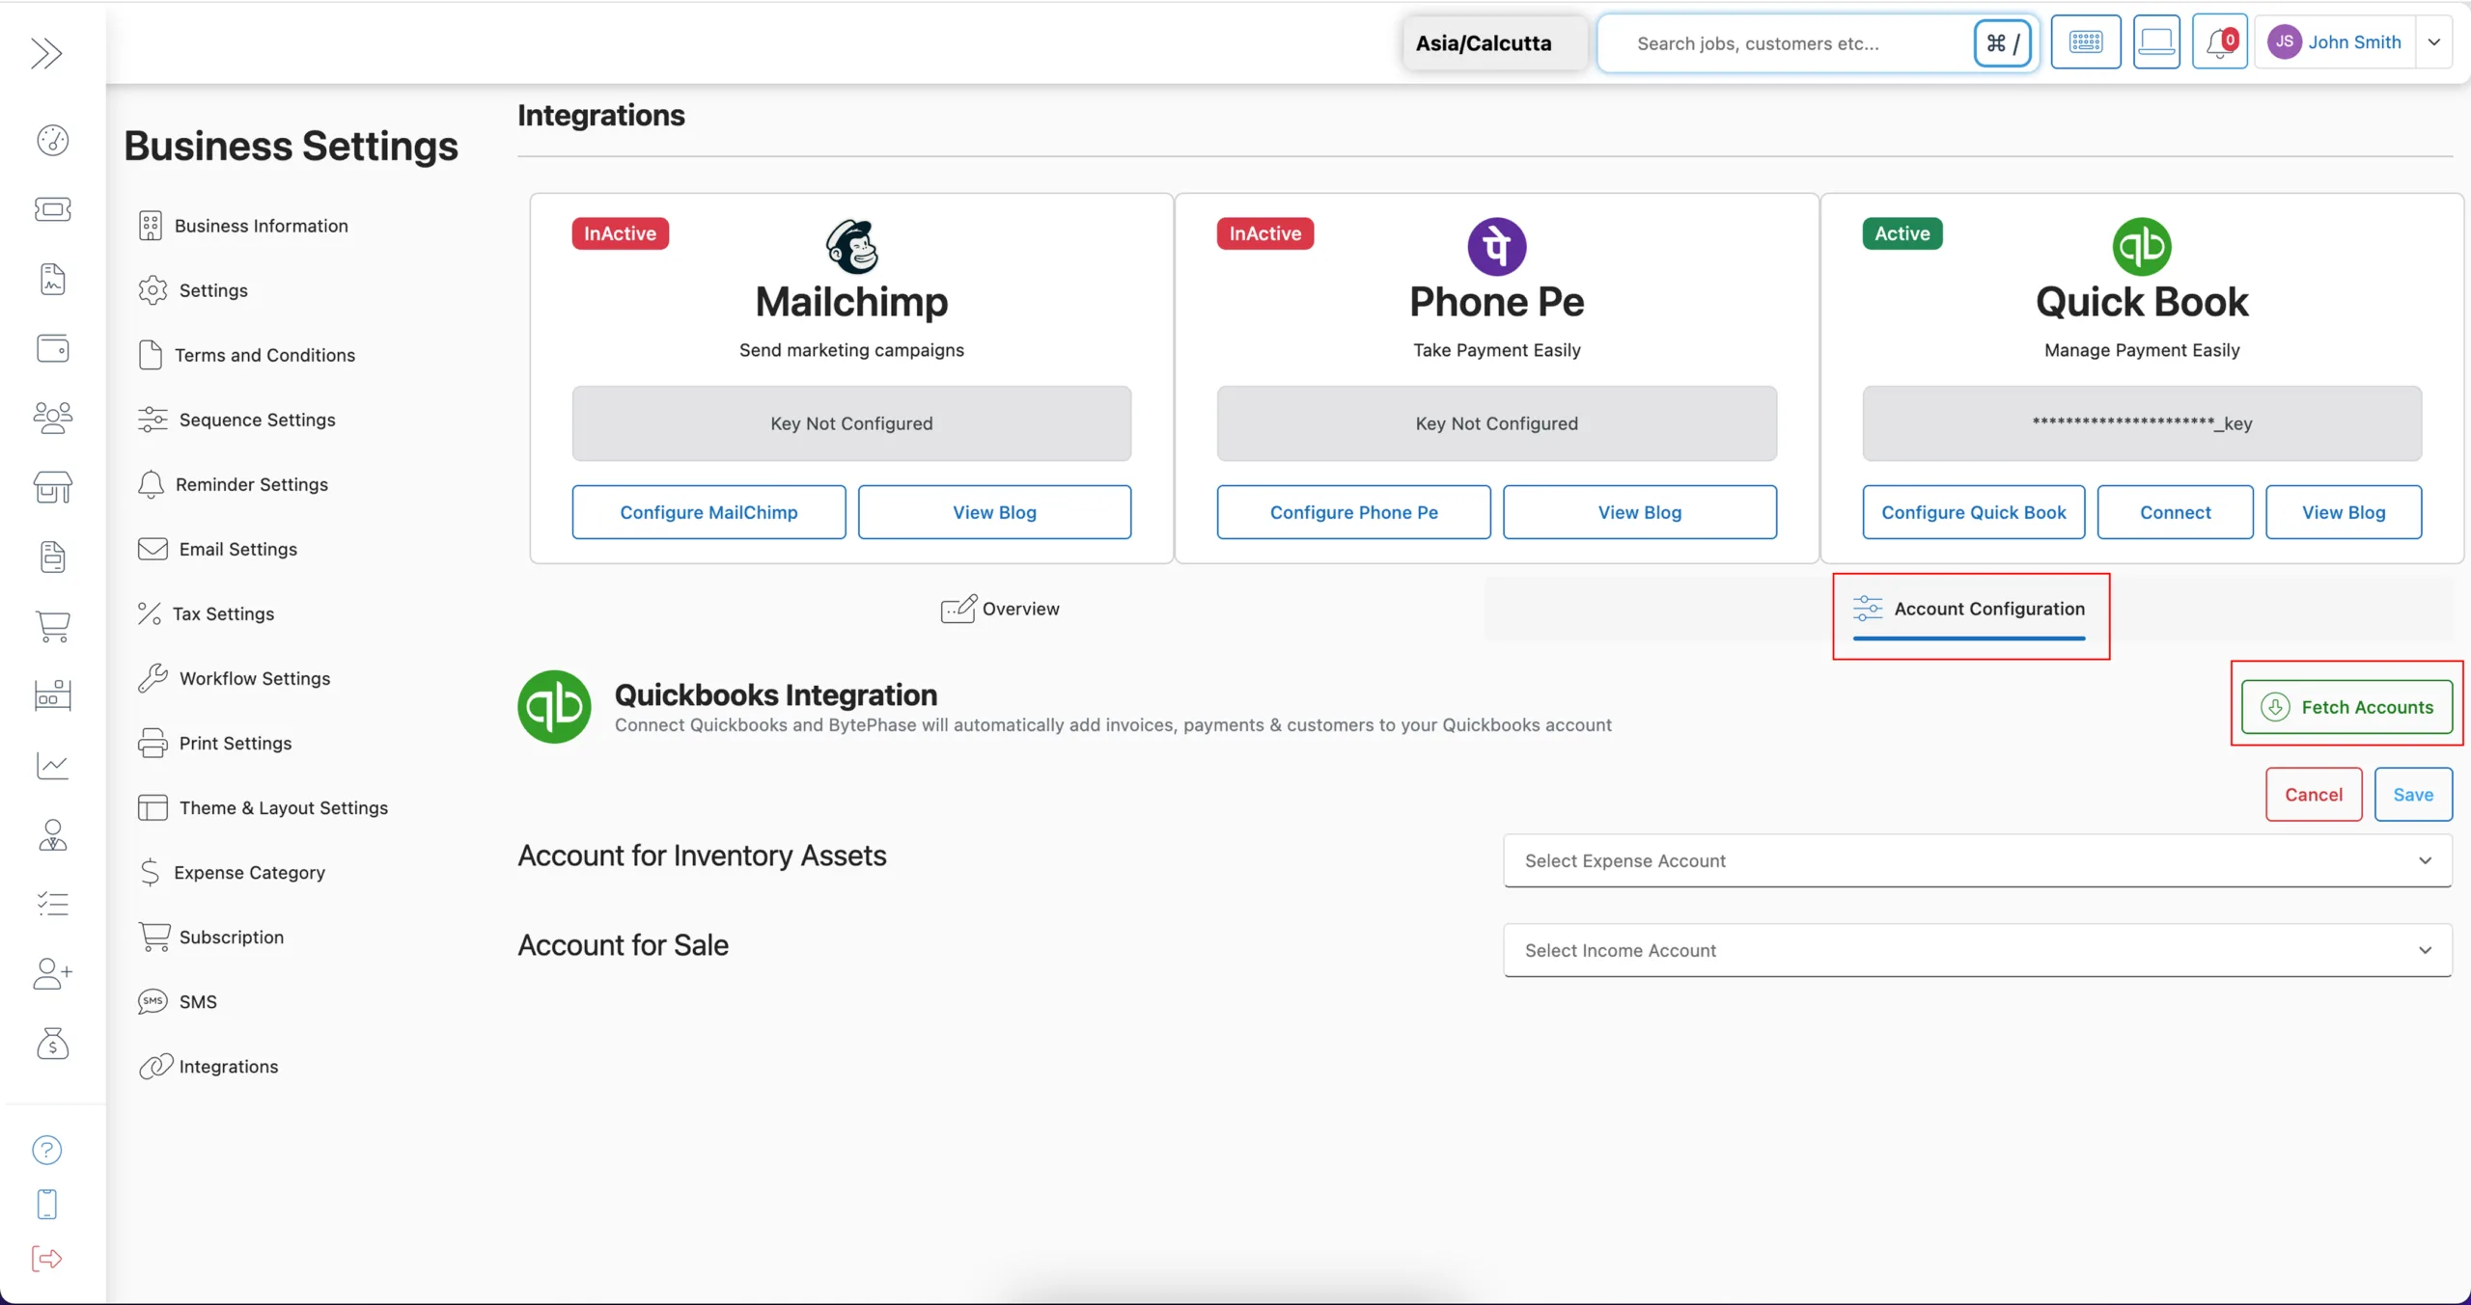Viewport: 2471px width, 1305px height.
Task: Click the red logout icon
Action: click(47, 1259)
